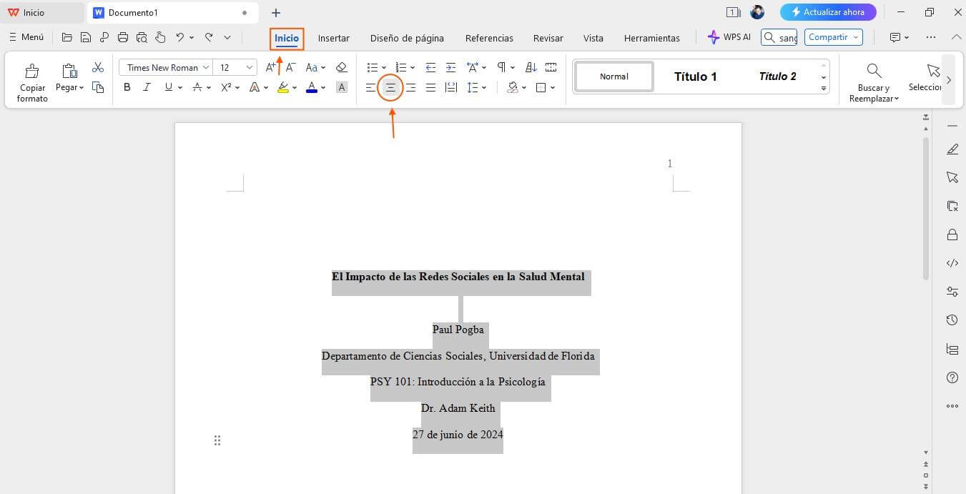Toggle bold on the selected text
This screenshot has width=966, height=494.
(127, 87)
